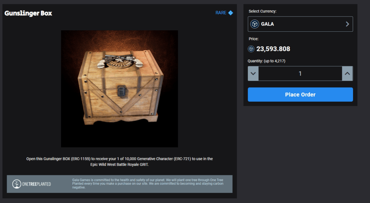Click the blue RARE diamond icon
This screenshot has width=370, height=203.
tap(231, 13)
